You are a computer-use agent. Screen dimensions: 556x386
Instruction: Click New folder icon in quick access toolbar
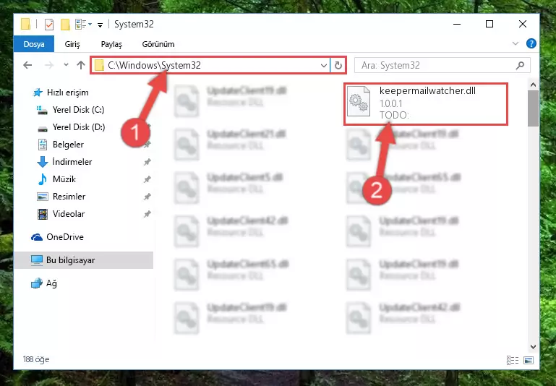coord(65,25)
